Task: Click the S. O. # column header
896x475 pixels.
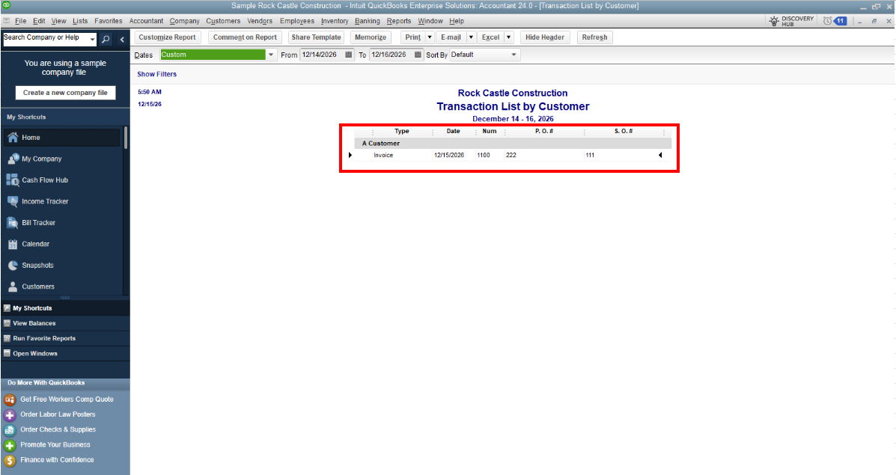Action: pyautogui.click(x=624, y=132)
